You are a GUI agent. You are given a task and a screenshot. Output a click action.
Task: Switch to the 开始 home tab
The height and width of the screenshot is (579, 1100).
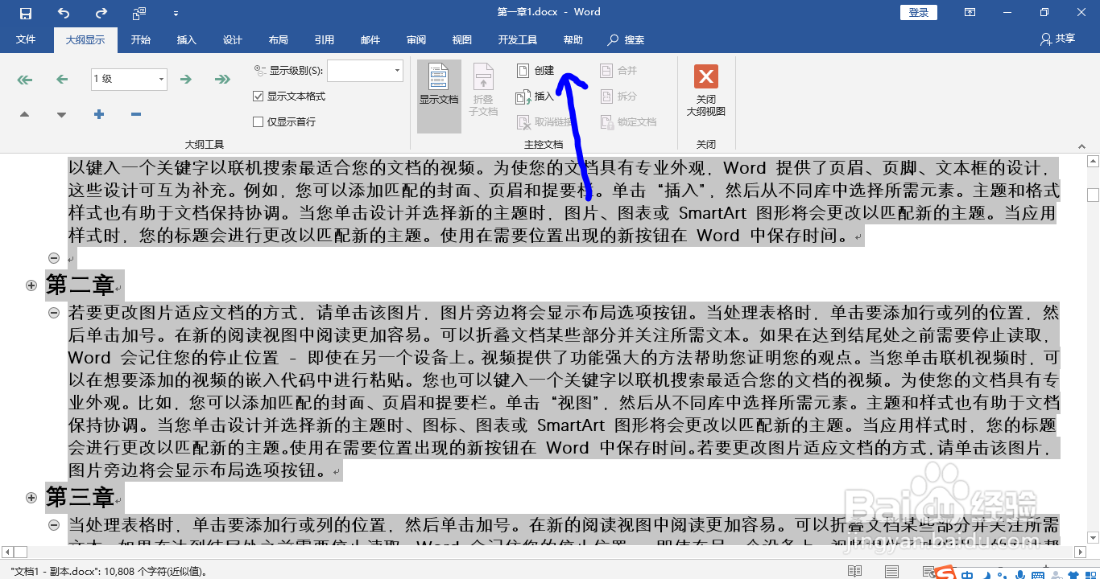pos(141,39)
